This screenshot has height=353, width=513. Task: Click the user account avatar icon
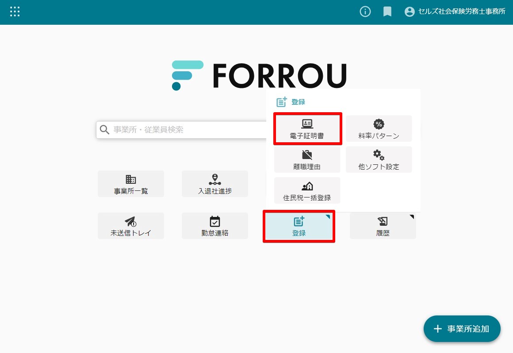point(410,12)
